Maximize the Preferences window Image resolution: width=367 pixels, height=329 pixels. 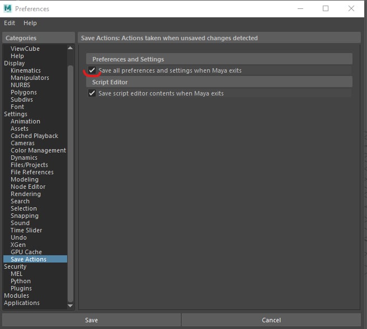326,8
